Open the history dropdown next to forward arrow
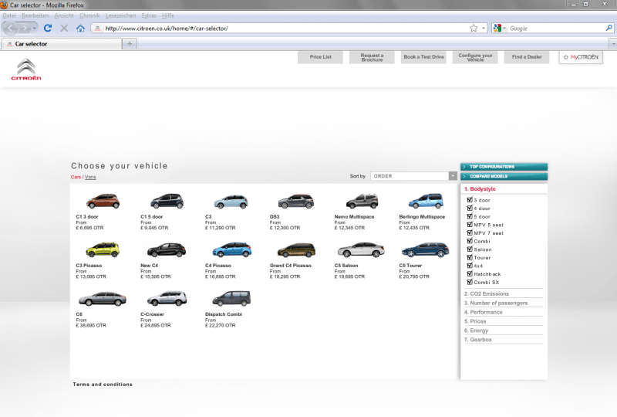The height and width of the screenshot is (417, 617). pyautogui.click(x=34, y=29)
